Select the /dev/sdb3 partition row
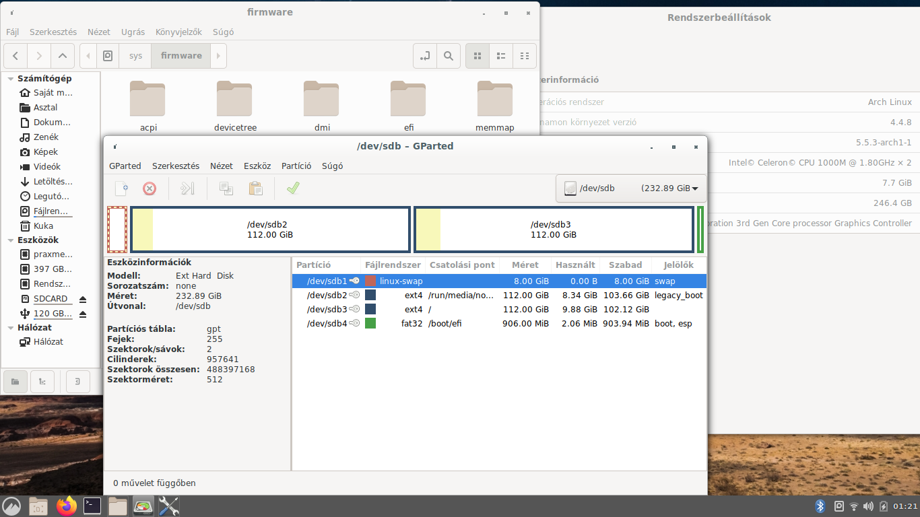The image size is (920, 517). 499,310
